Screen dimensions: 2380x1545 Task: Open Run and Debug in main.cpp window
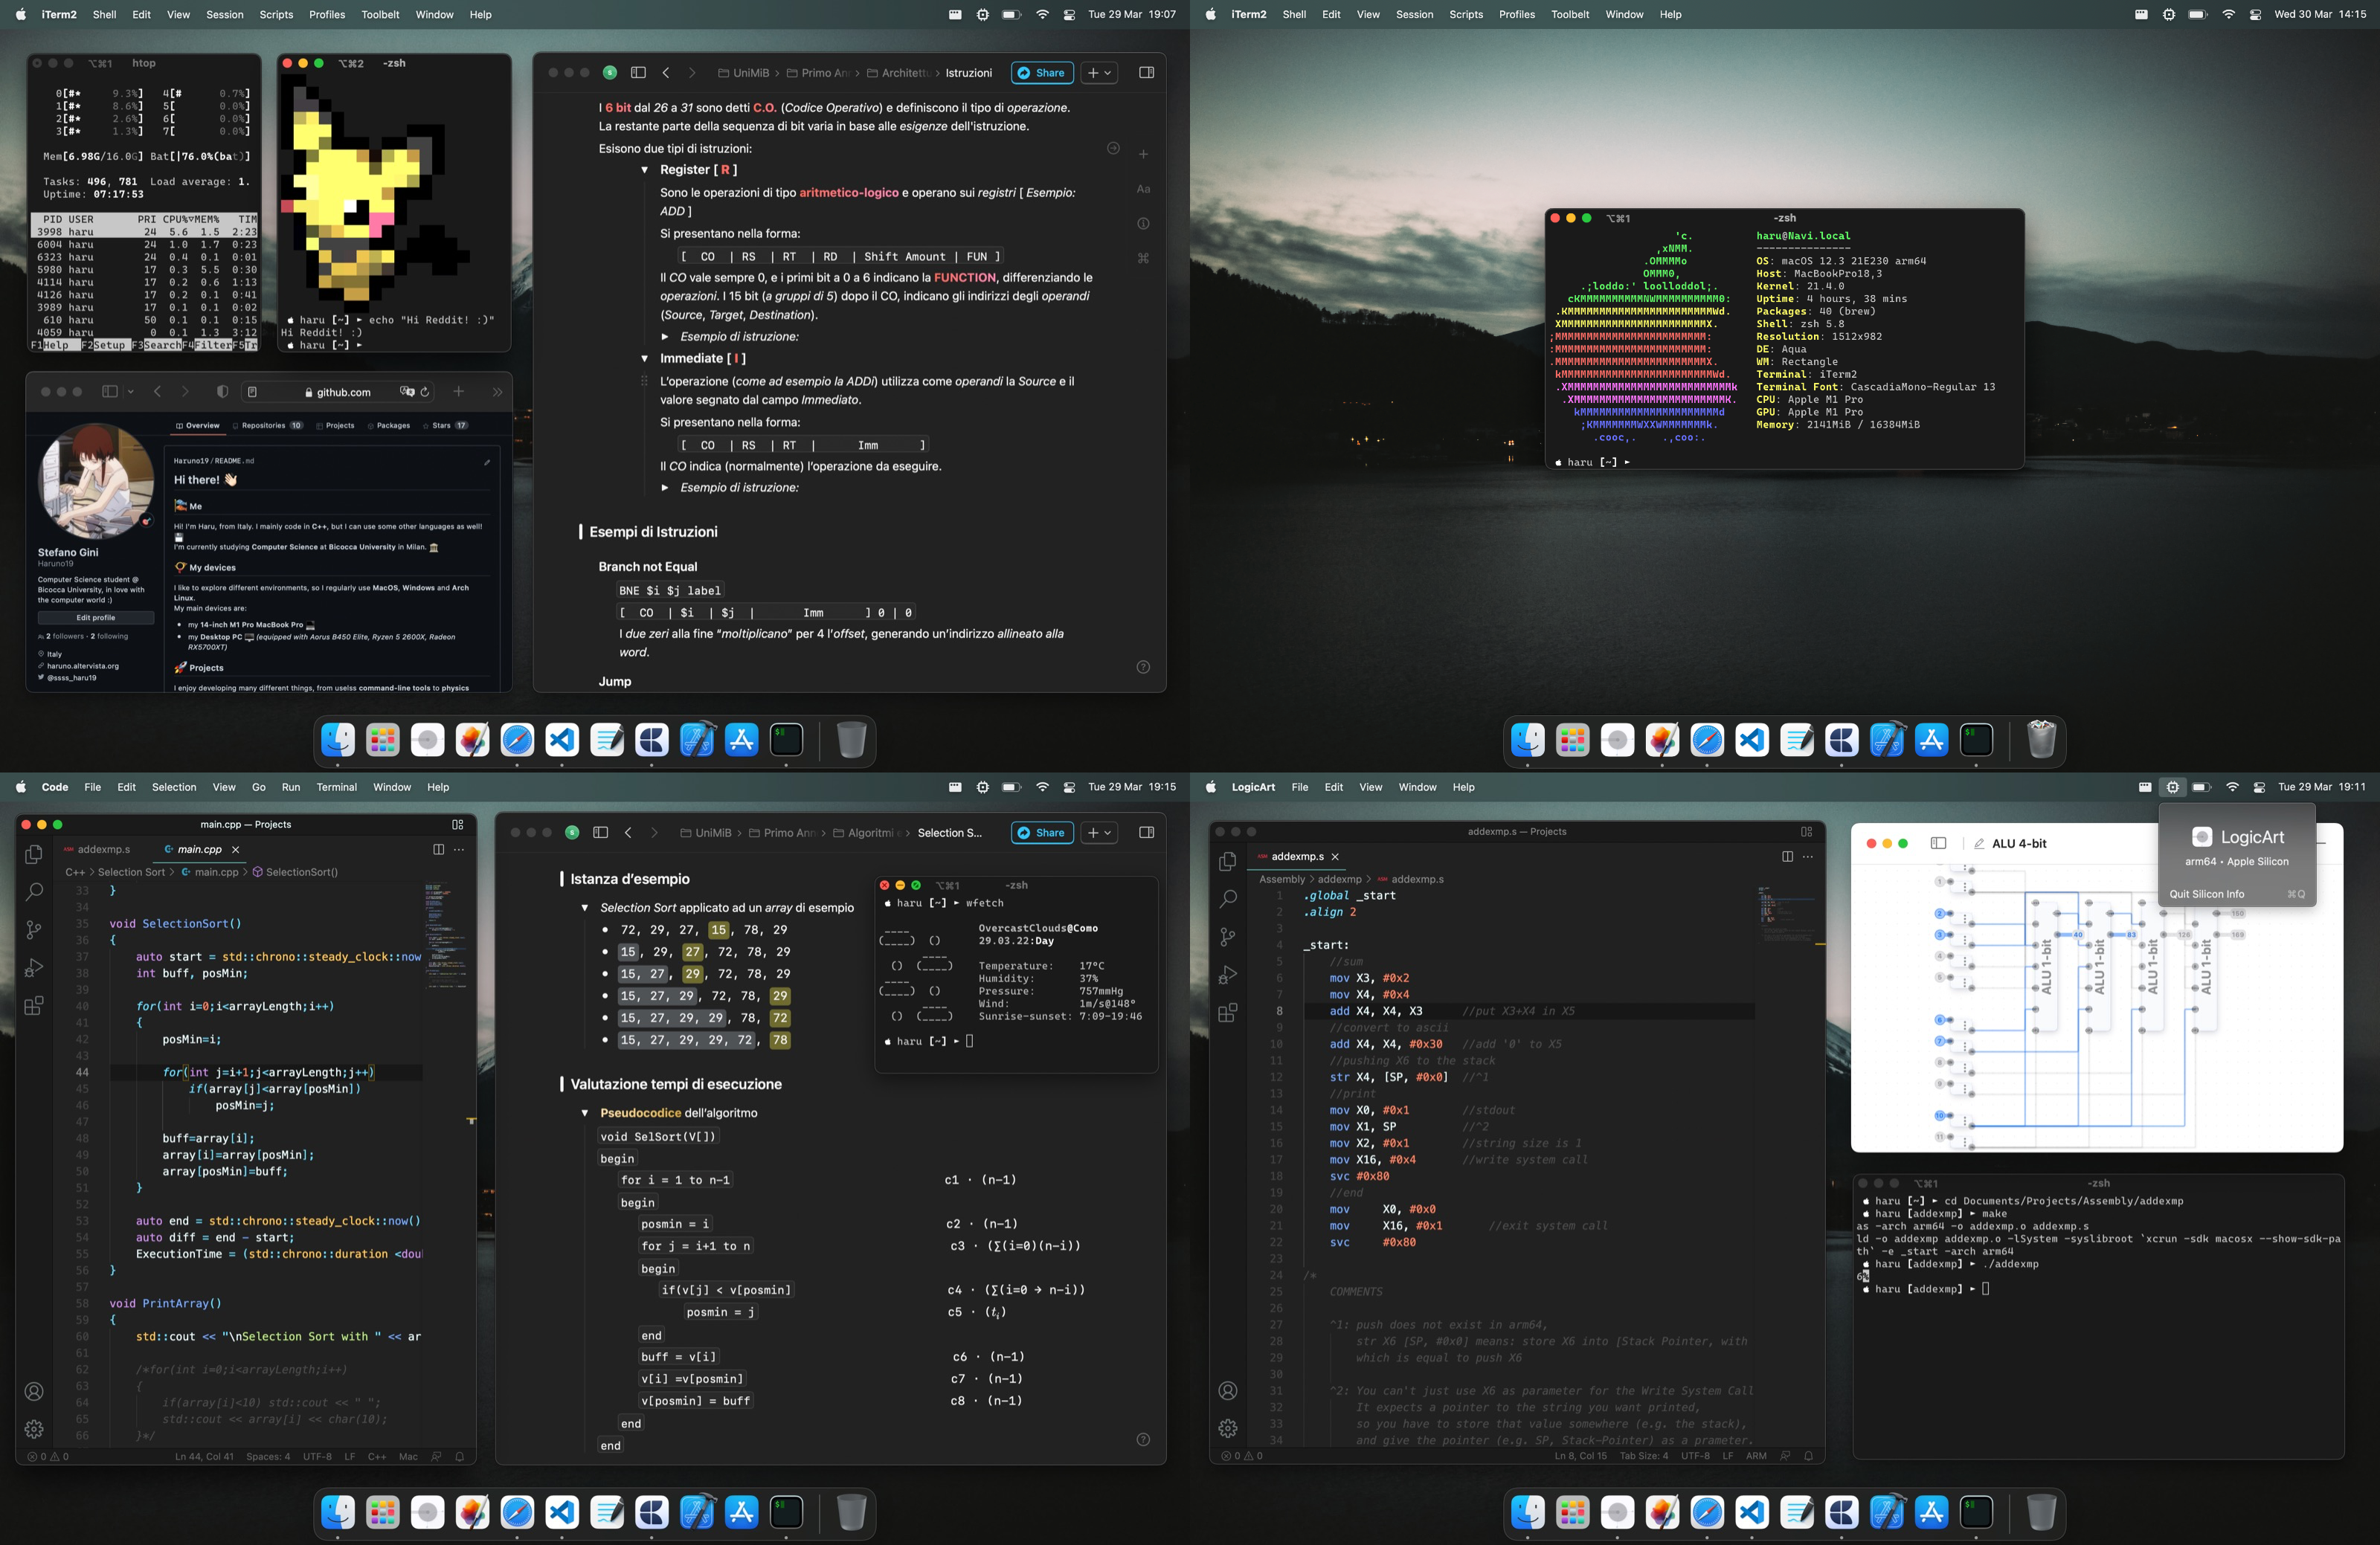click(34, 967)
